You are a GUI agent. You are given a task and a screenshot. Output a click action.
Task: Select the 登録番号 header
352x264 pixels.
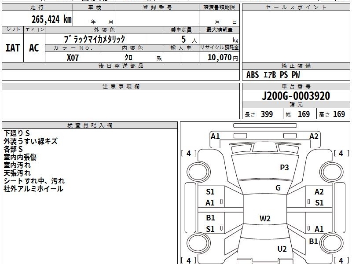point(158,7)
